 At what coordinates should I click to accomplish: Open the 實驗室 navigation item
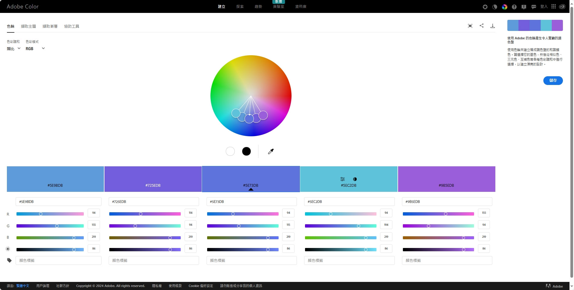click(279, 7)
